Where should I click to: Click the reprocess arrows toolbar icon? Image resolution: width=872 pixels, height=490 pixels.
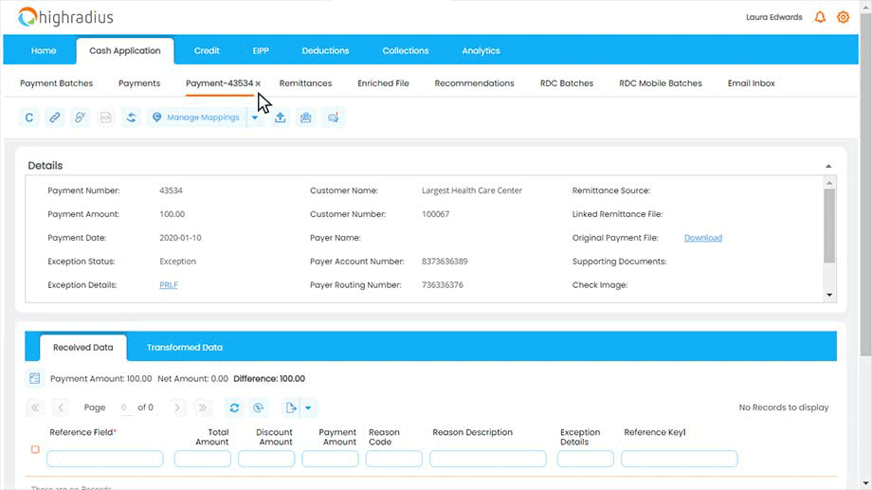click(131, 118)
